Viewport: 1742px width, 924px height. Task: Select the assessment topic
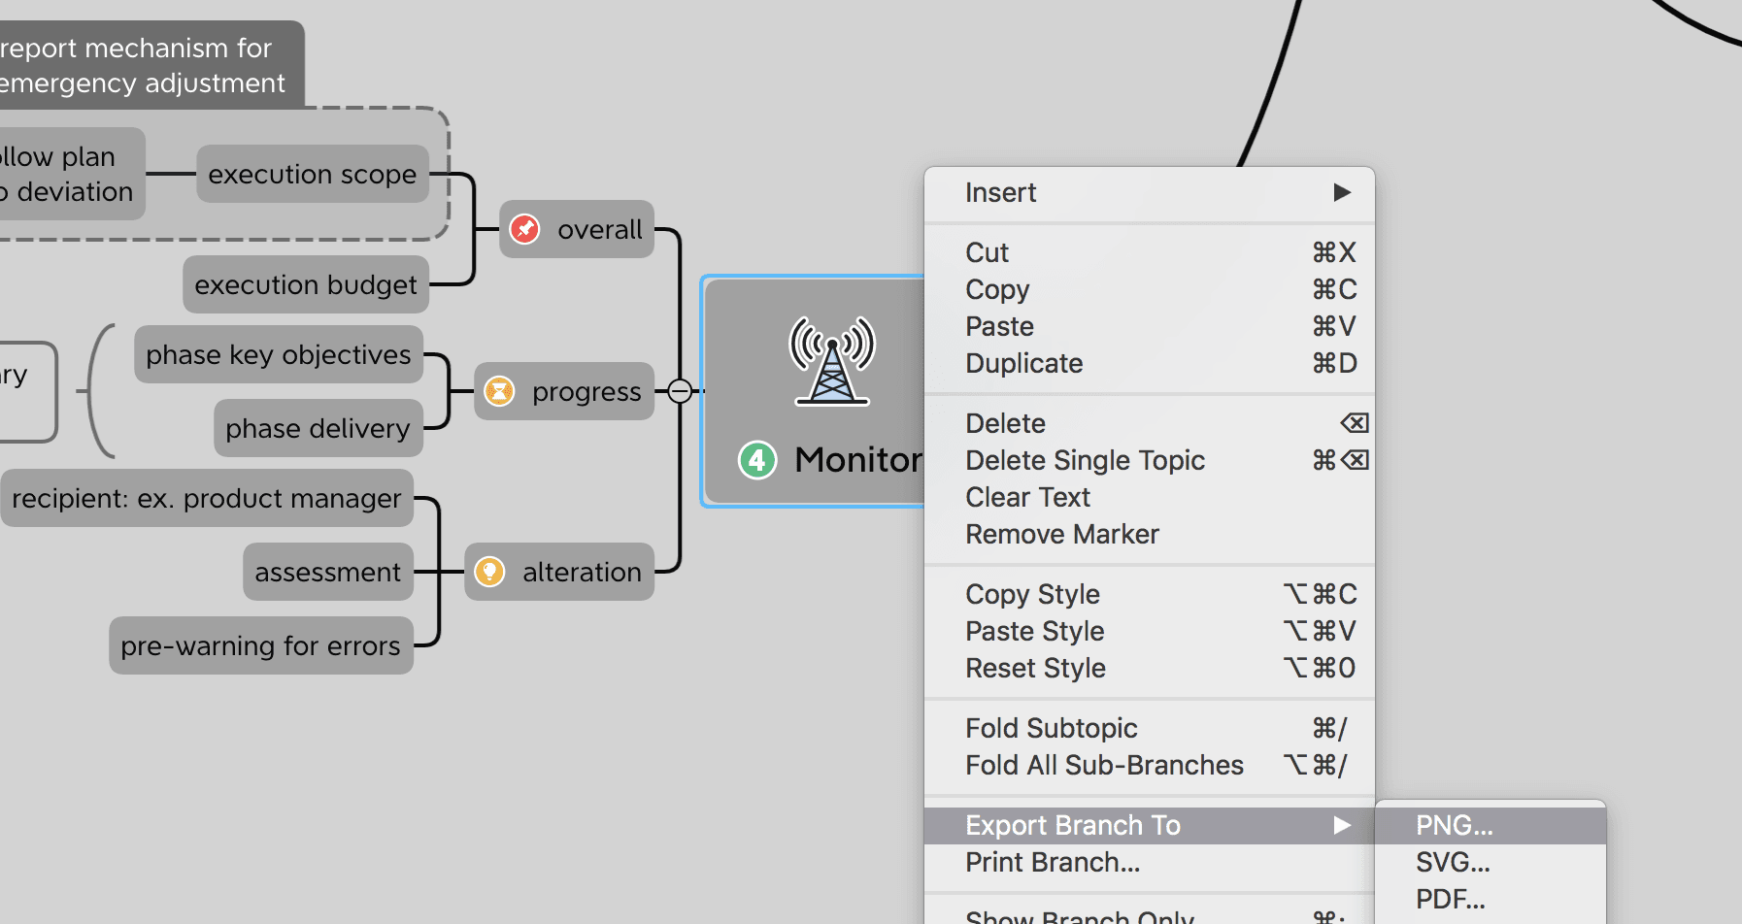tap(328, 572)
